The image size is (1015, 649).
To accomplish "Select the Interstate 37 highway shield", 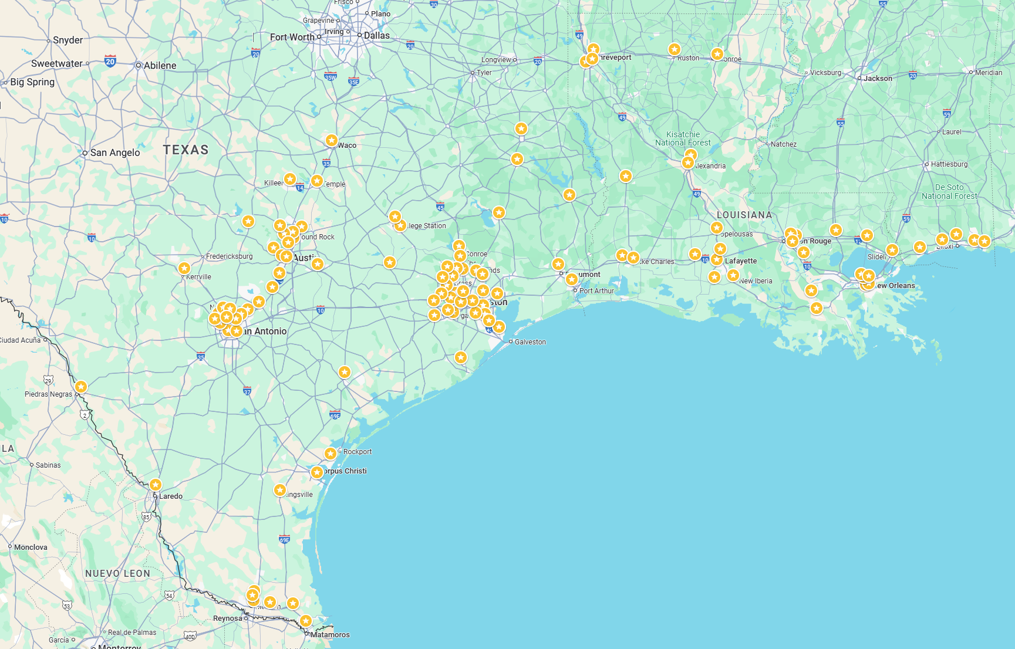I will coord(247,391).
